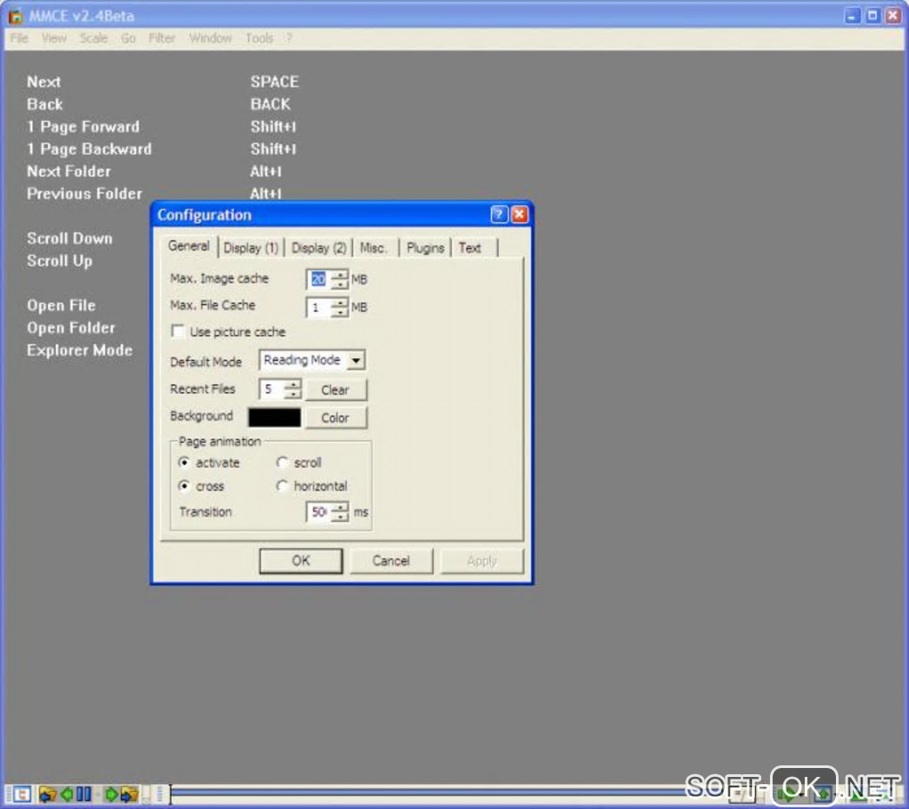Confirm settings with the OK button

(301, 560)
